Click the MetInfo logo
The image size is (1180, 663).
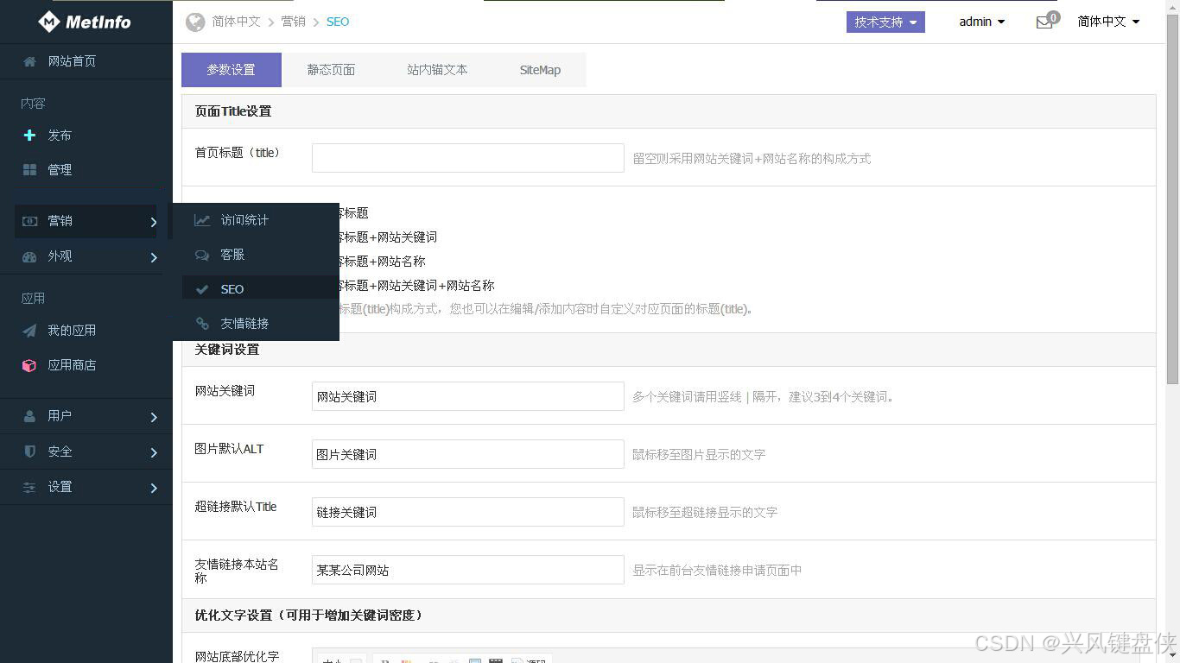85,22
